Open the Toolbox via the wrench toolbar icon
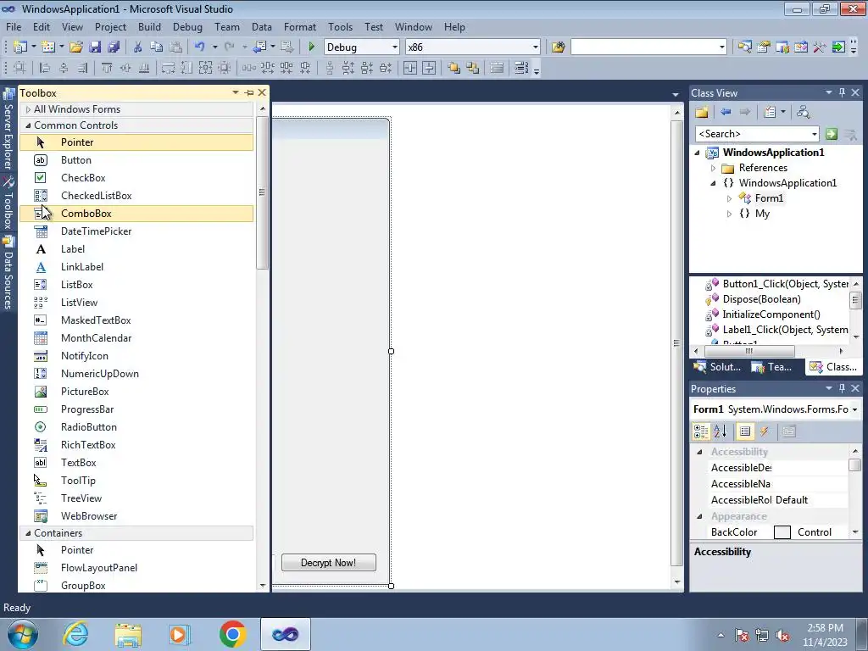Viewport: 868px width, 651px height. (820, 47)
